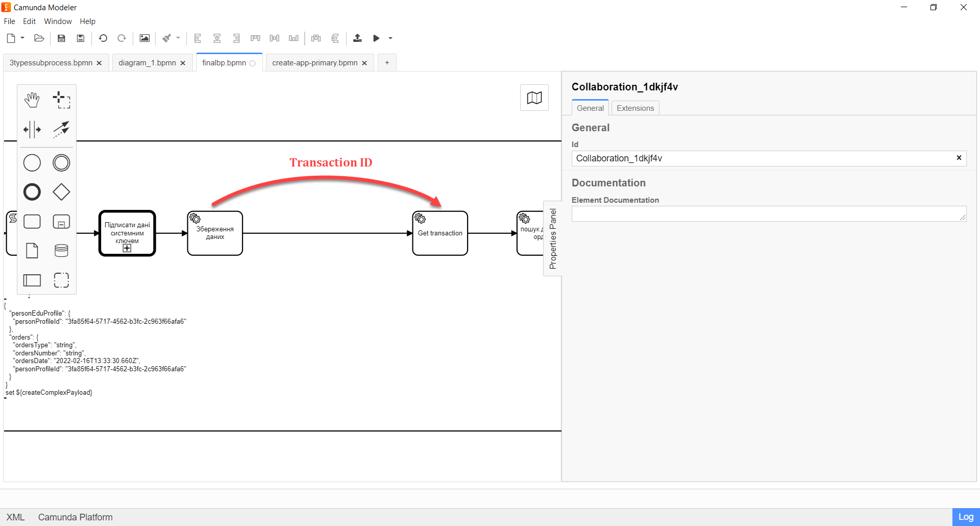Close the unsaved finalbp.bpmn tab

point(252,63)
